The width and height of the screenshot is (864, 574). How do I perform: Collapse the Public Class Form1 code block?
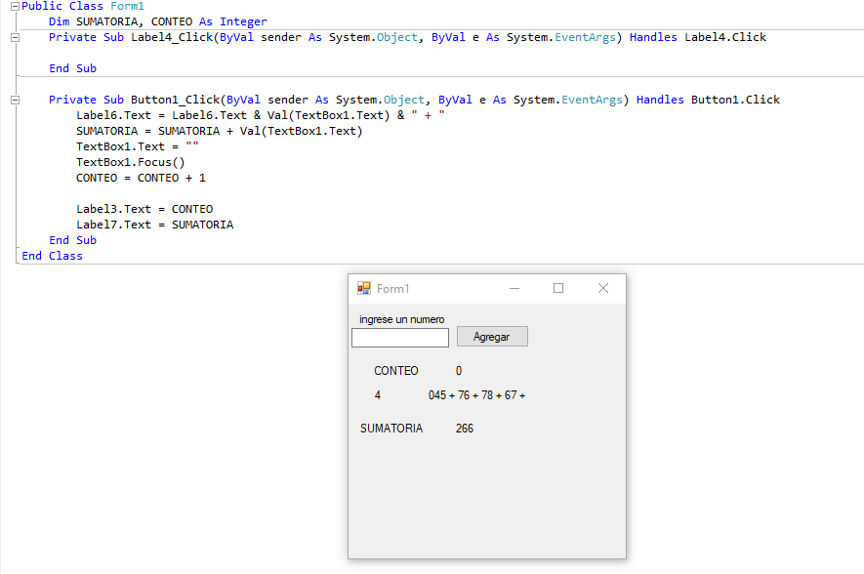pos(16,7)
